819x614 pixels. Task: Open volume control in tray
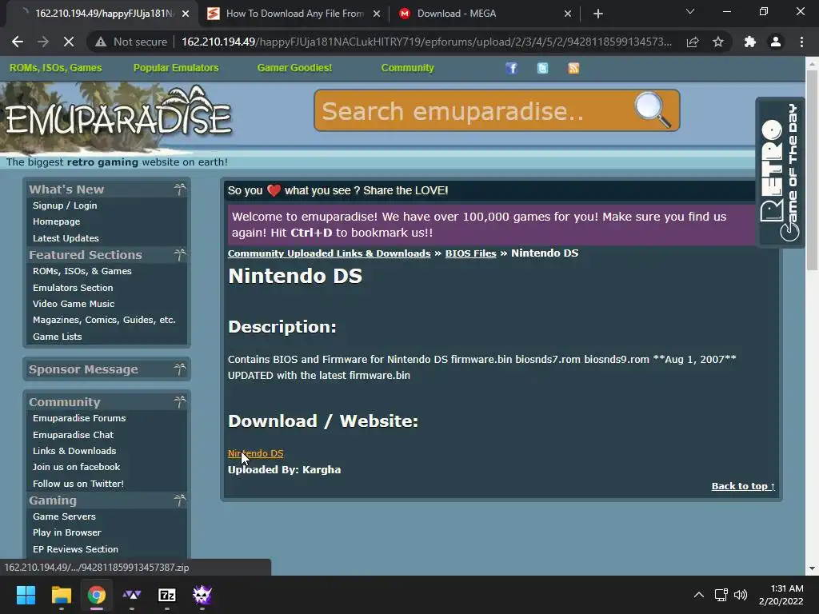tap(741, 595)
